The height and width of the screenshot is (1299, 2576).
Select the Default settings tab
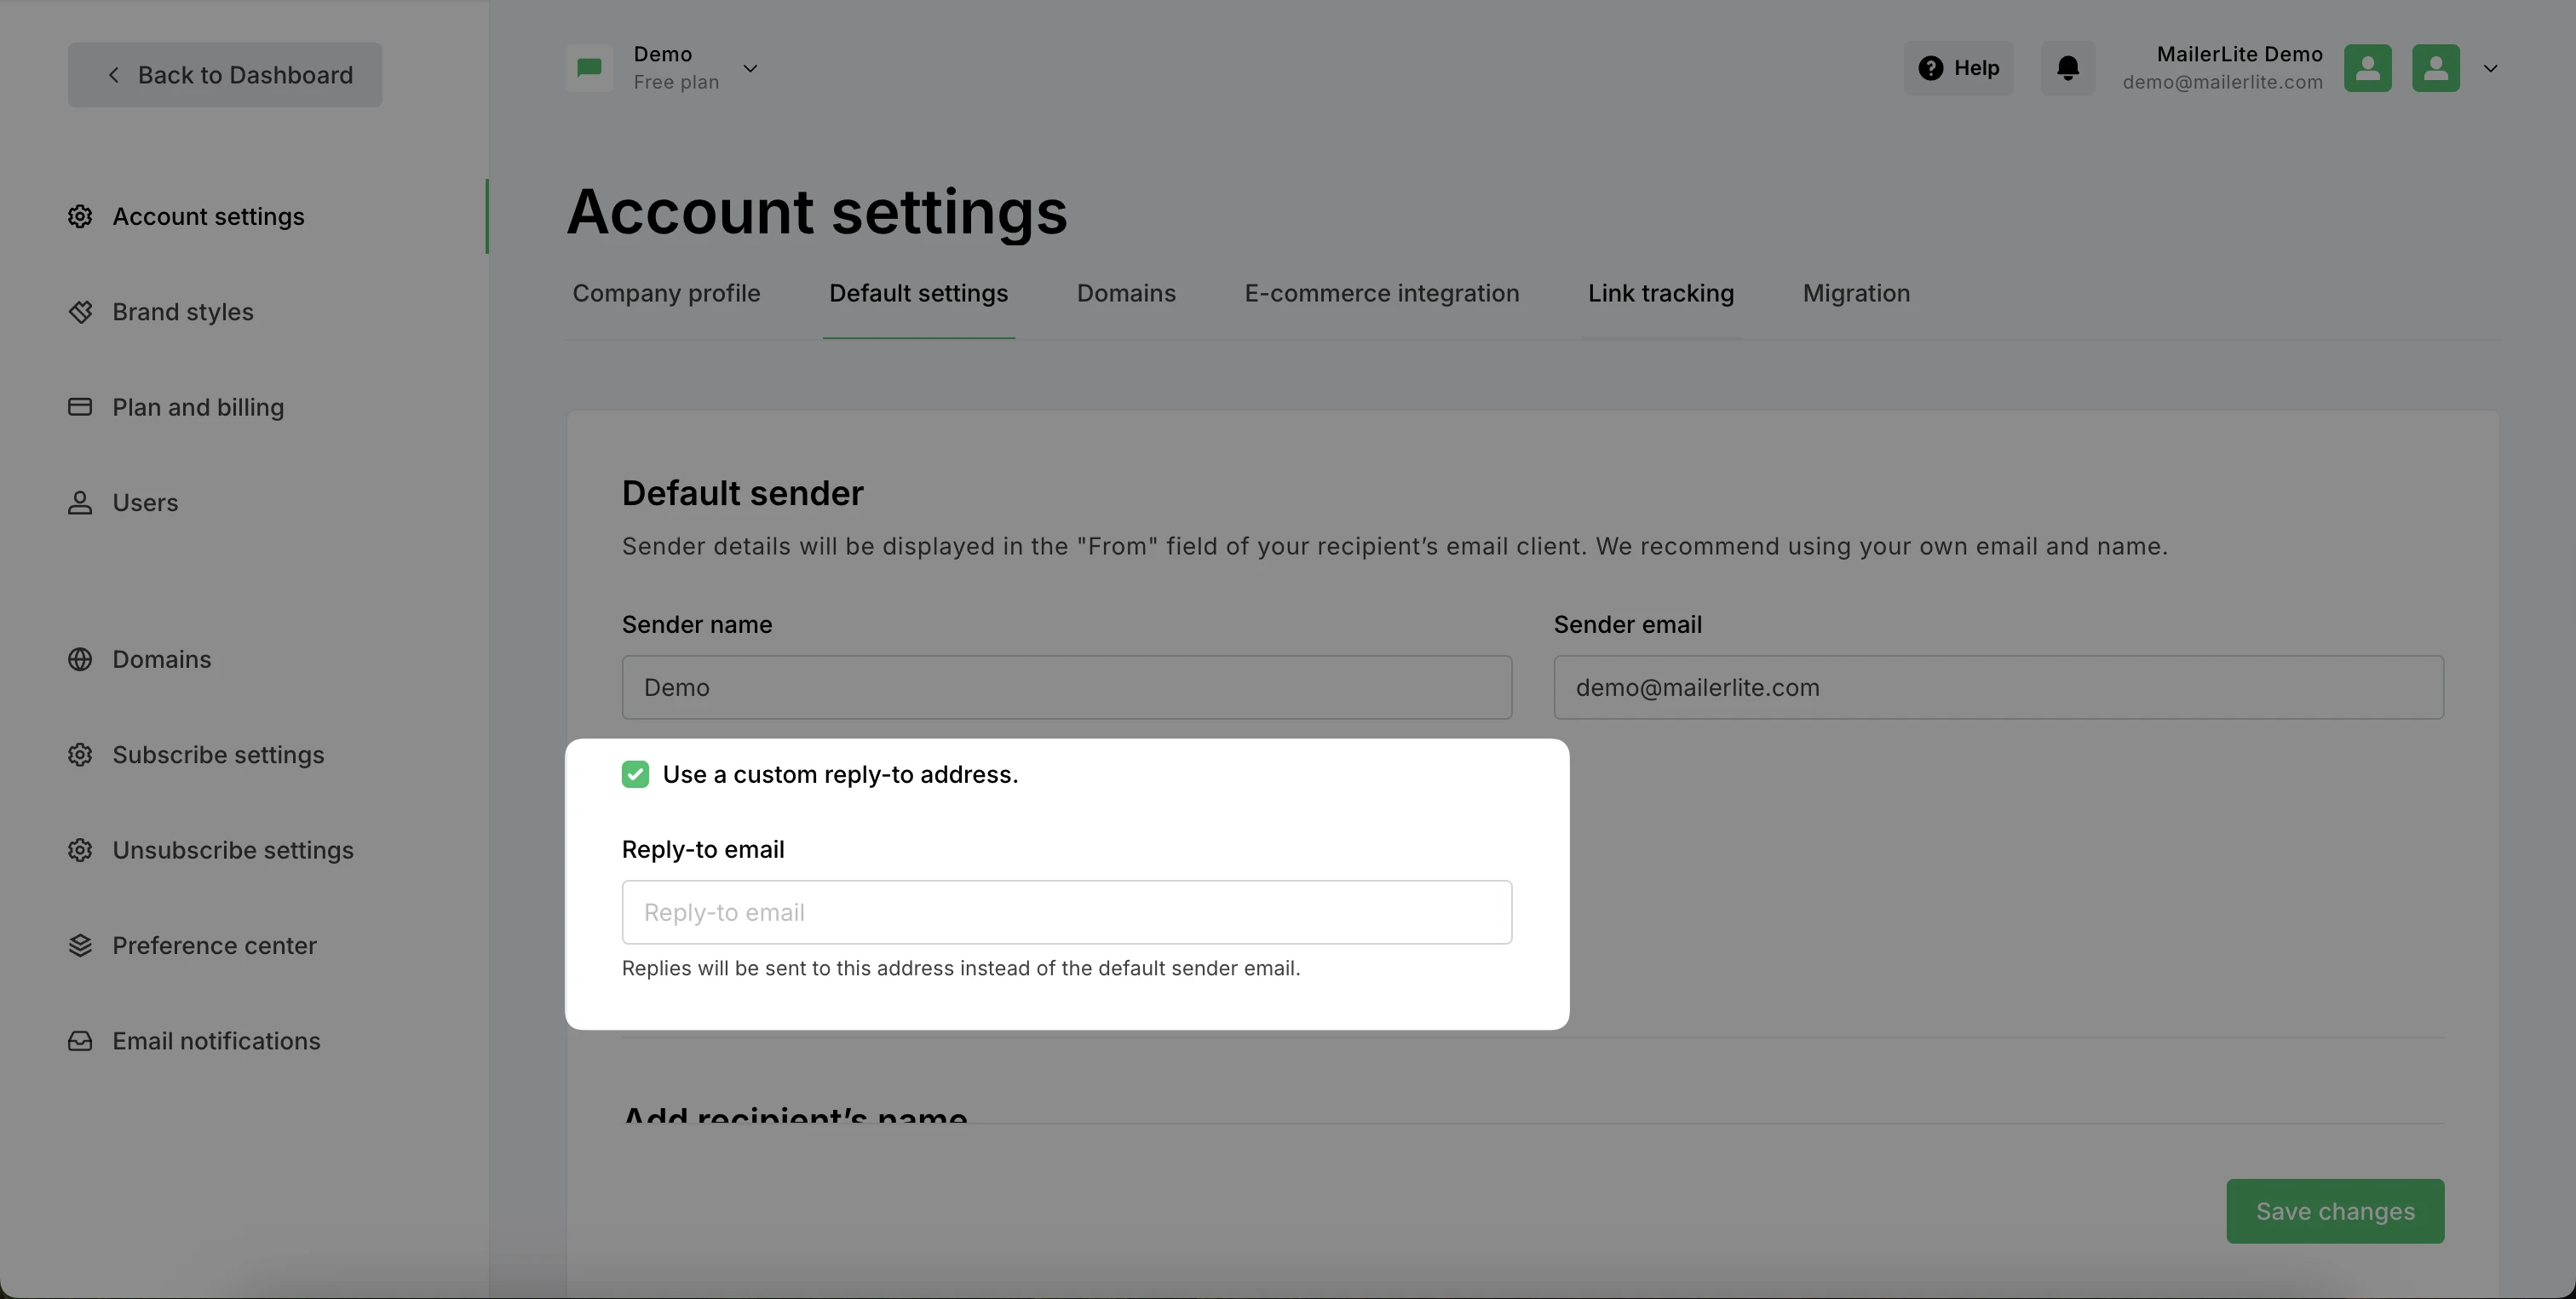(x=918, y=293)
